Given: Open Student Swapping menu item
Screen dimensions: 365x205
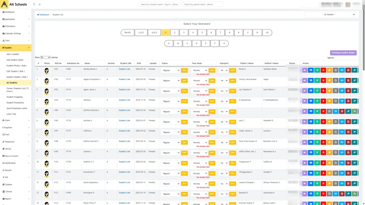Looking at the screenshot, I should pos(15,97).
